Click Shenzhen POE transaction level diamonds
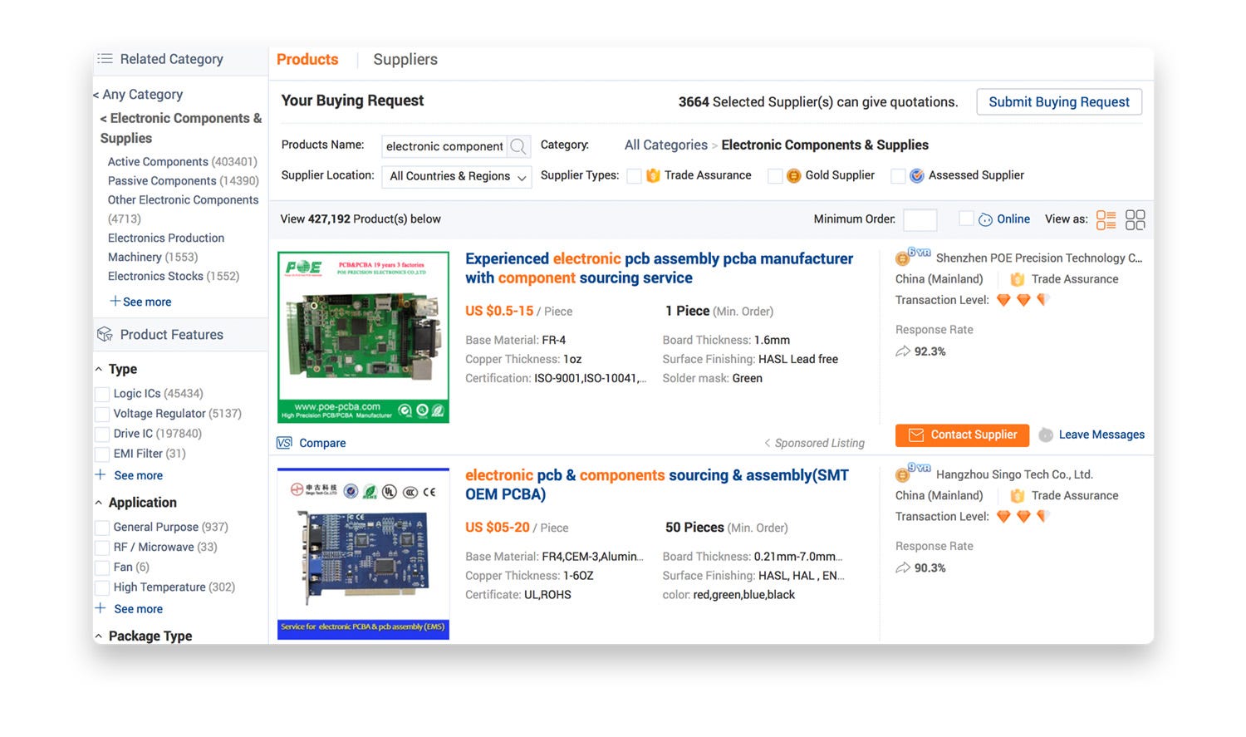1246x737 pixels. point(1023,300)
